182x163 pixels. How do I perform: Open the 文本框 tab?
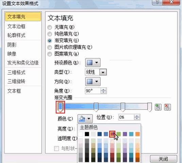tap(14, 91)
